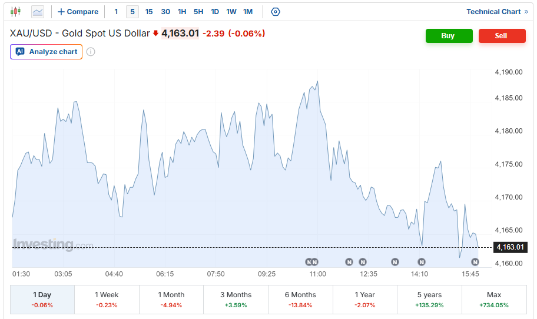This screenshot has width=537, height=319.
Task: Open news marker N near 14:10
Action: [422, 262]
